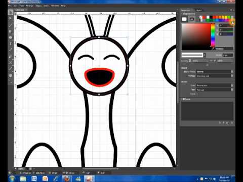The image size is (243, 182).
Task: Click the rainbow hue bar
Action: coord(213,35)
